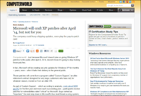Click 'Register for FREE now!' link
Viewport: 141px width, 96px height.
98,45
